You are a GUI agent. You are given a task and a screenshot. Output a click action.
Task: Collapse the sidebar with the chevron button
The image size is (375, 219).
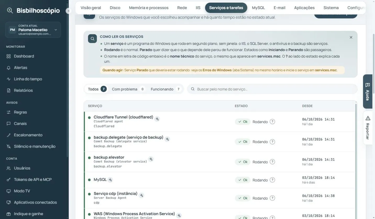(68, 11)
